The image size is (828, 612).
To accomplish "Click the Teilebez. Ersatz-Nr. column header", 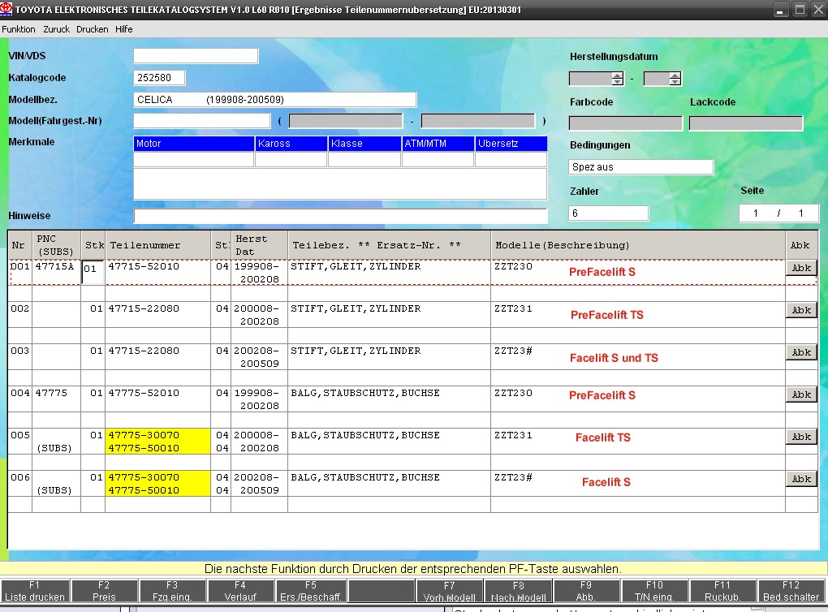I will tap(389, 245).
